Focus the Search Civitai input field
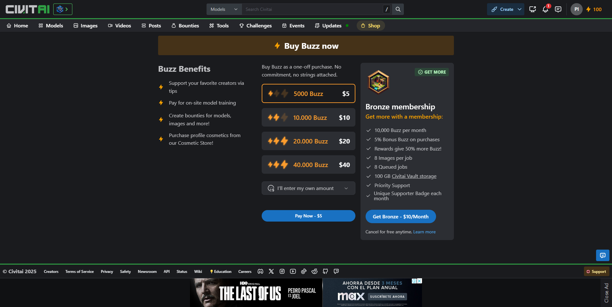 pos(312,9)
